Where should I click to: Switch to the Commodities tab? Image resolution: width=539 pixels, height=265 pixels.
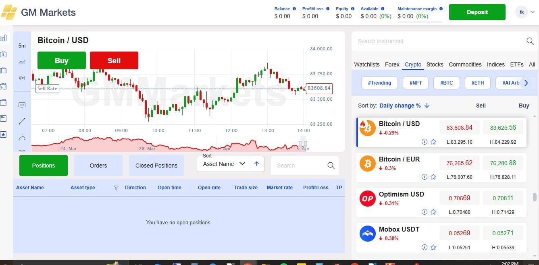[x=465, y=64]
